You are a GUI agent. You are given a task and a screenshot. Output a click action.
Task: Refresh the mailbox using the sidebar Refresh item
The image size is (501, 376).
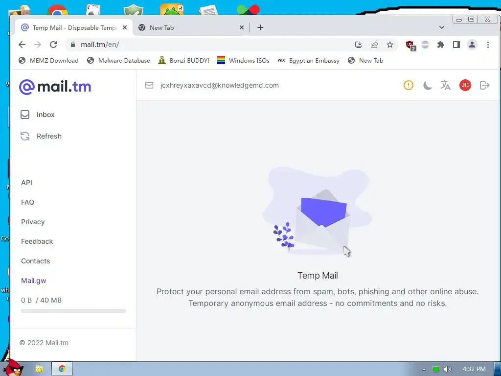tap(41, 136)
